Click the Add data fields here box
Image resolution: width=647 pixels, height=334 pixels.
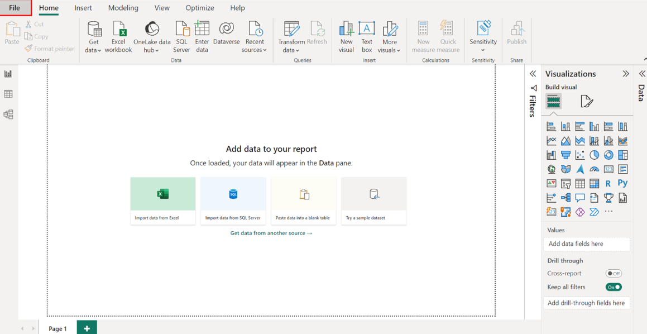coord(587,244)
